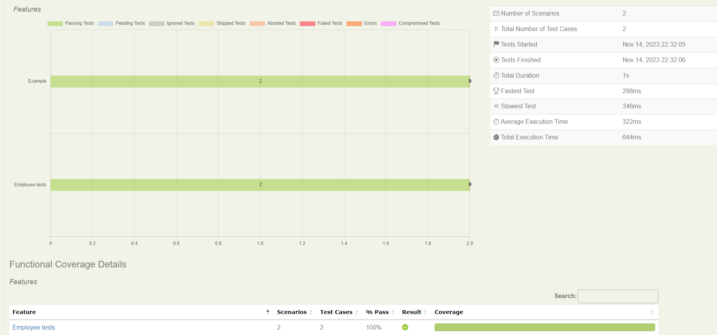Click the Search input field
717x335 pixels.
click(x=618, y=296)
